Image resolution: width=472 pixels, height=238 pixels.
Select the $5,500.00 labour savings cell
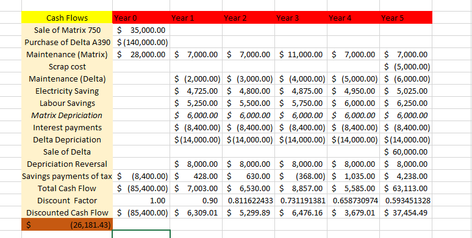[x=249, y=103]
